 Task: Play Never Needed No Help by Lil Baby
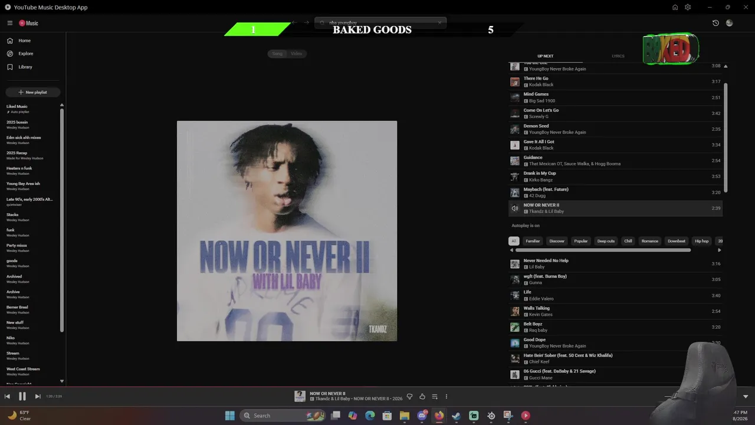click(615, 264)
